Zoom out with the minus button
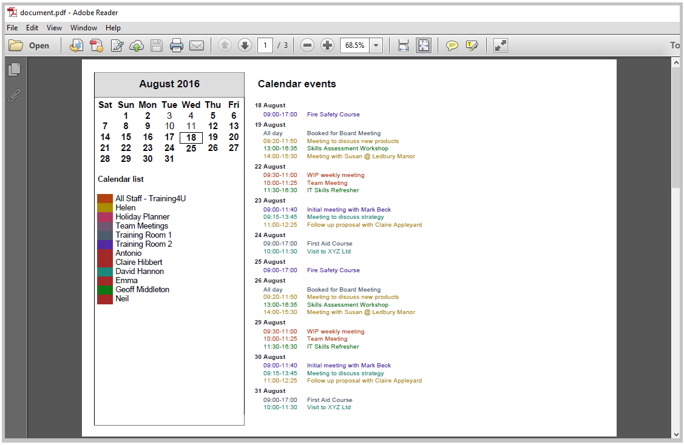This screenshot has height=445, width=684. click(307, 45)
